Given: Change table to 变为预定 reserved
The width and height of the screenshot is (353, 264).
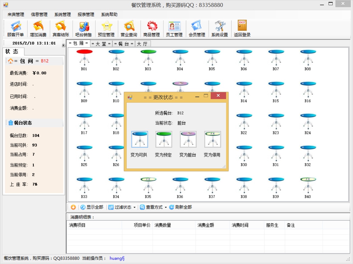Looking at the screenshot, I should click(x=164, y=139).
